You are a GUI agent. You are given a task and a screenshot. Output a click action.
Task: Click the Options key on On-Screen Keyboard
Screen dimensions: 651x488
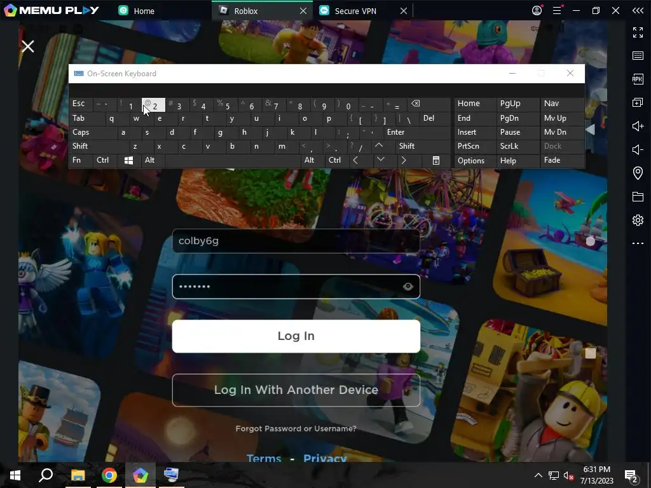pyautogui.click(x=475, y=161)
